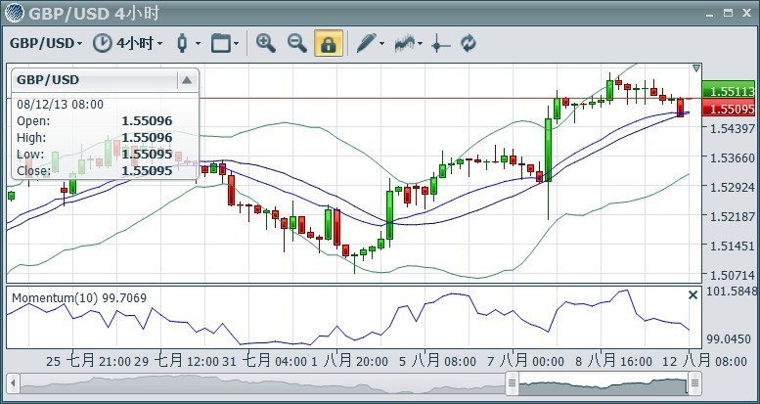The height and width of the screenshot is (404, 760).
Task: Close the Momentum indicator panel
Action: pos(693,294)
